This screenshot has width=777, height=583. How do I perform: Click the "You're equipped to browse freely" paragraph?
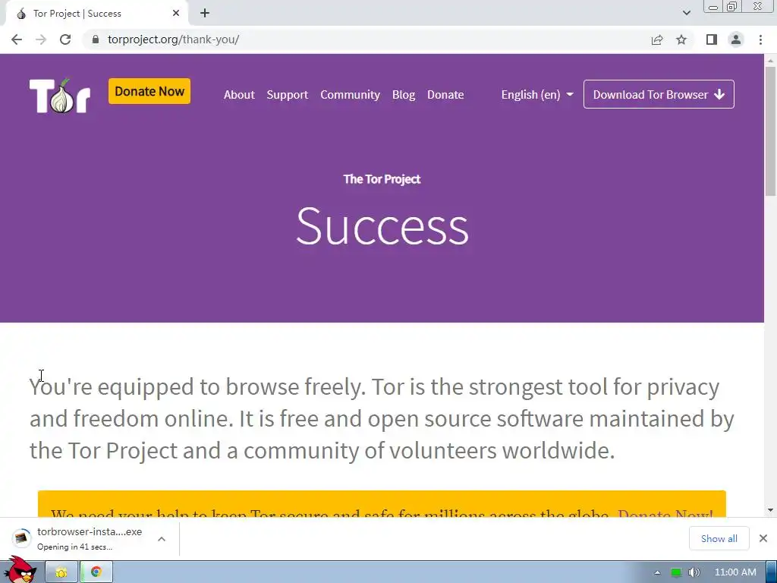point(382,418)
